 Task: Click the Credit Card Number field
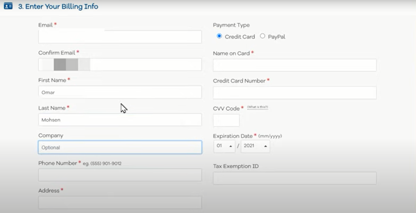pyautogui.click(x=295, y=93)
